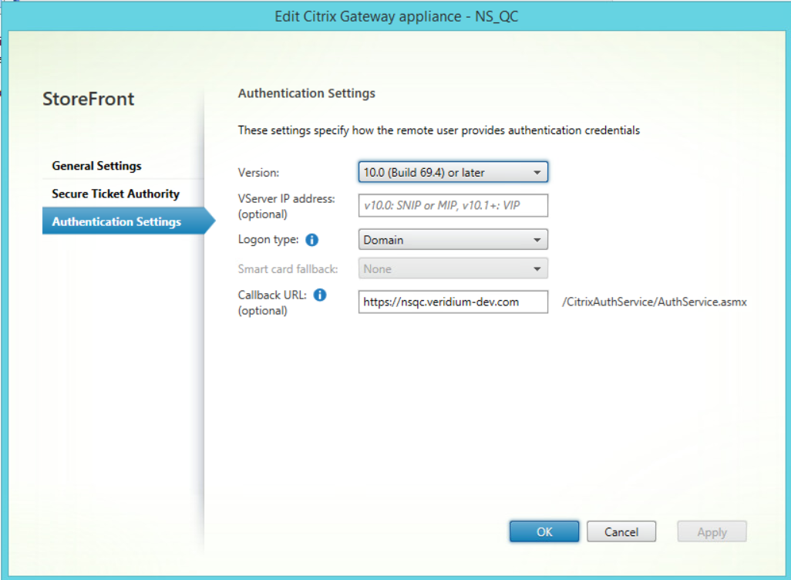
Task: Click the StoreFront heading
Action: [x=89, y=99]
